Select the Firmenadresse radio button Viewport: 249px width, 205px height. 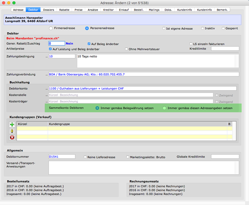(x=51, y=28)
